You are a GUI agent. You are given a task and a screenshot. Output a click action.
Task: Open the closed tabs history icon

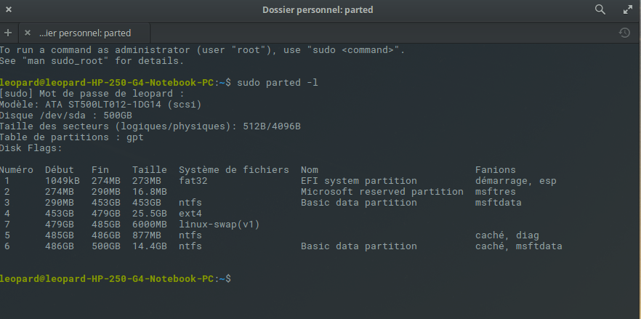(624, 33)
